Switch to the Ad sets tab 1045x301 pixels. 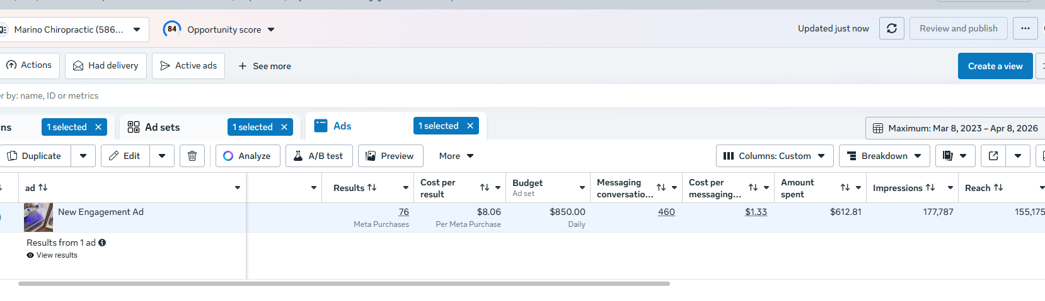[x=162, y=127]
